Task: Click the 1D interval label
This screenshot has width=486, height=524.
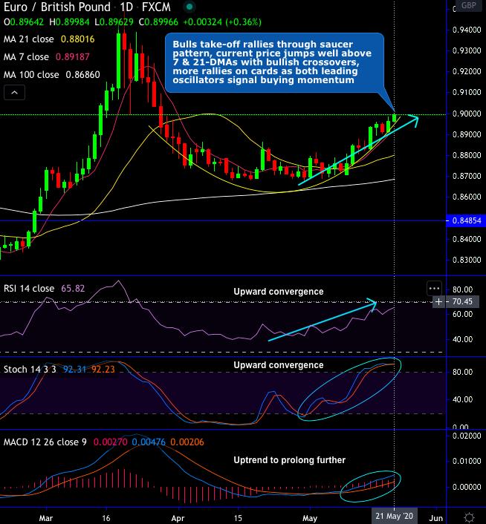Action: [126, 7]
